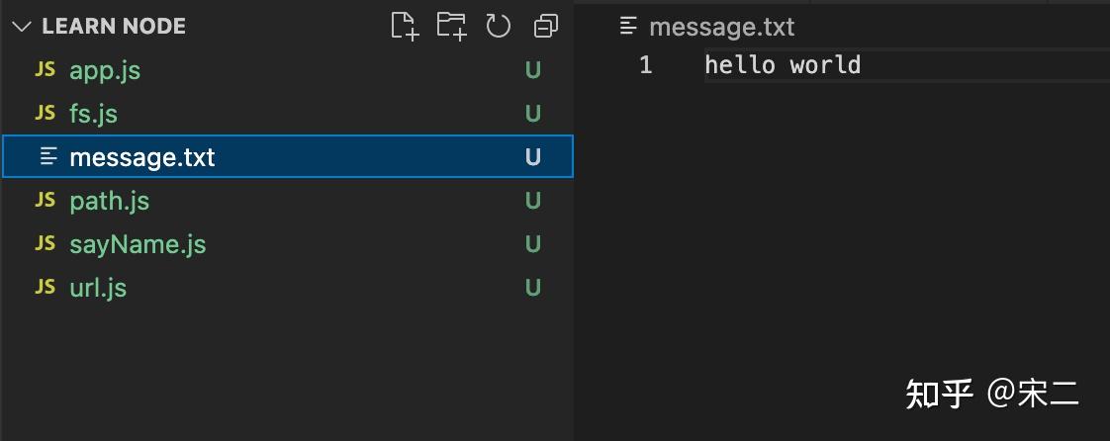Click the text file icon beside message.txt in Explorer
1110x441 pixels.
tap(46, 157)
